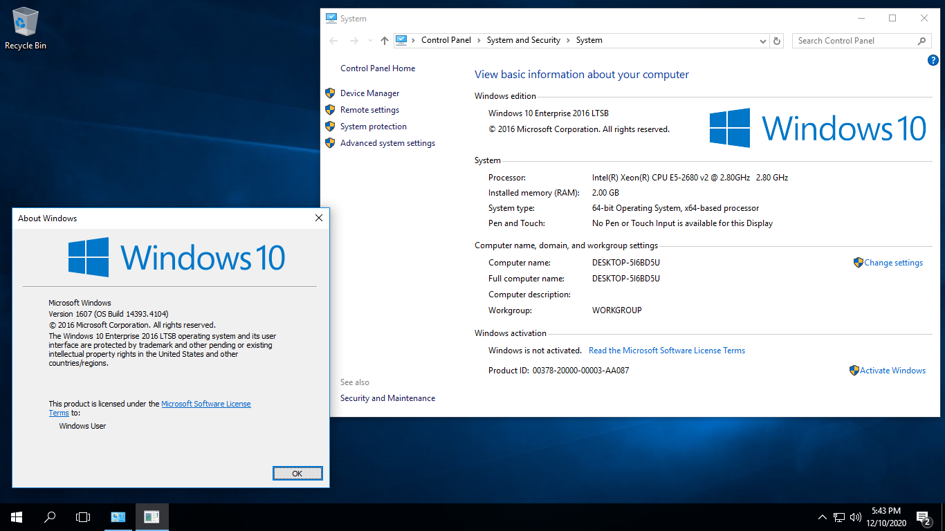945x531 pixels.
Task: Click the Windows Start button
Action: pyautogui.click(x=17, y=516)
